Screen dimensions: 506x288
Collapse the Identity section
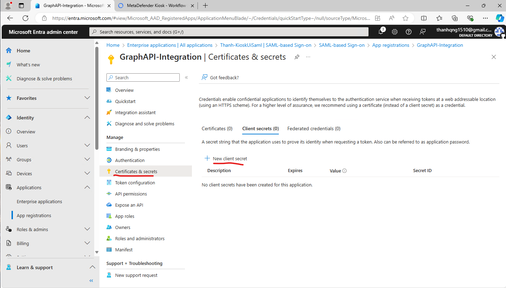coord(87,118)
